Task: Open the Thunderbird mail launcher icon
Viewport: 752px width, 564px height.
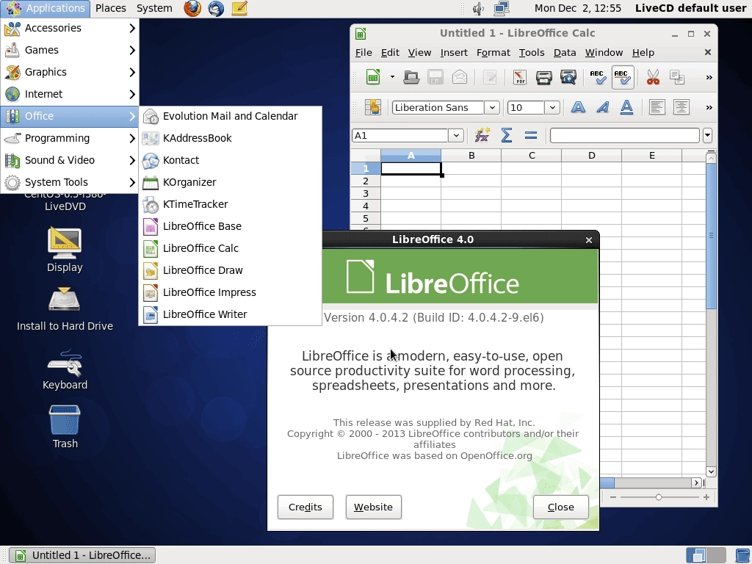Action: [x=216, y=8]
